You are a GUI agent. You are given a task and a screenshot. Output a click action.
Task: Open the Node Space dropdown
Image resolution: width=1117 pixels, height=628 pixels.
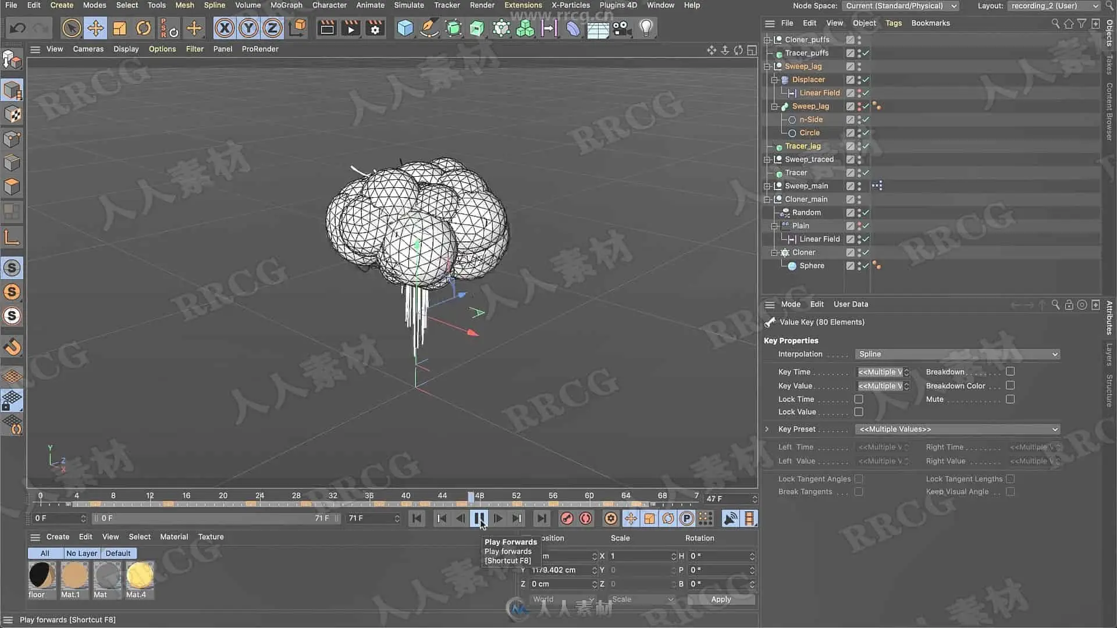(900, 6)
